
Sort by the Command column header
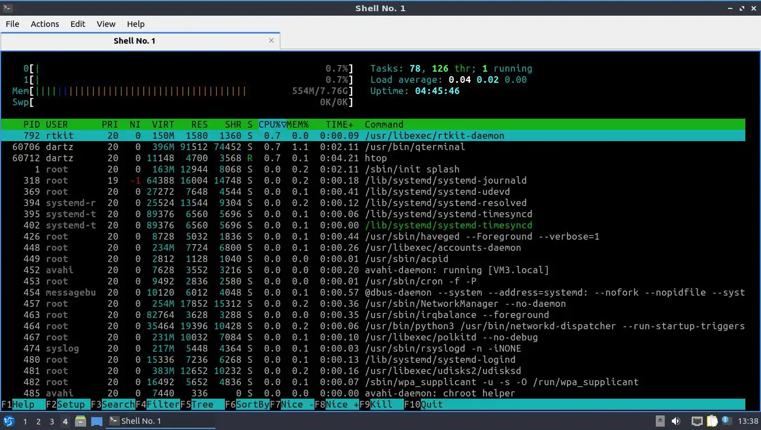click(384, 124)
